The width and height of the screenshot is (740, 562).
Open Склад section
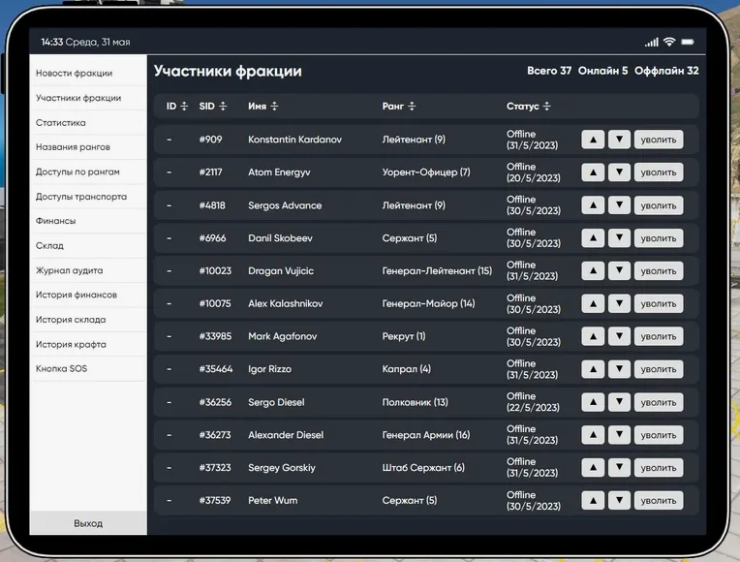[x=88, y=245]
